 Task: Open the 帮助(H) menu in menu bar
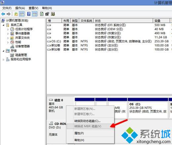tap(47, 8)
